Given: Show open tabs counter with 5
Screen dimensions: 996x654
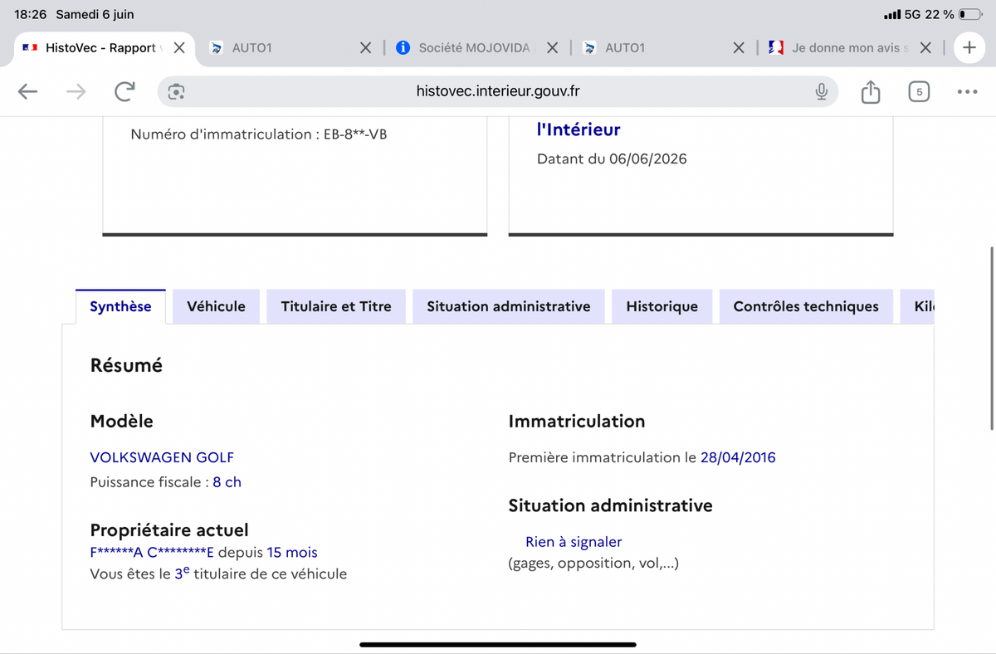Looking at the screenshot, I should [919, 92].
